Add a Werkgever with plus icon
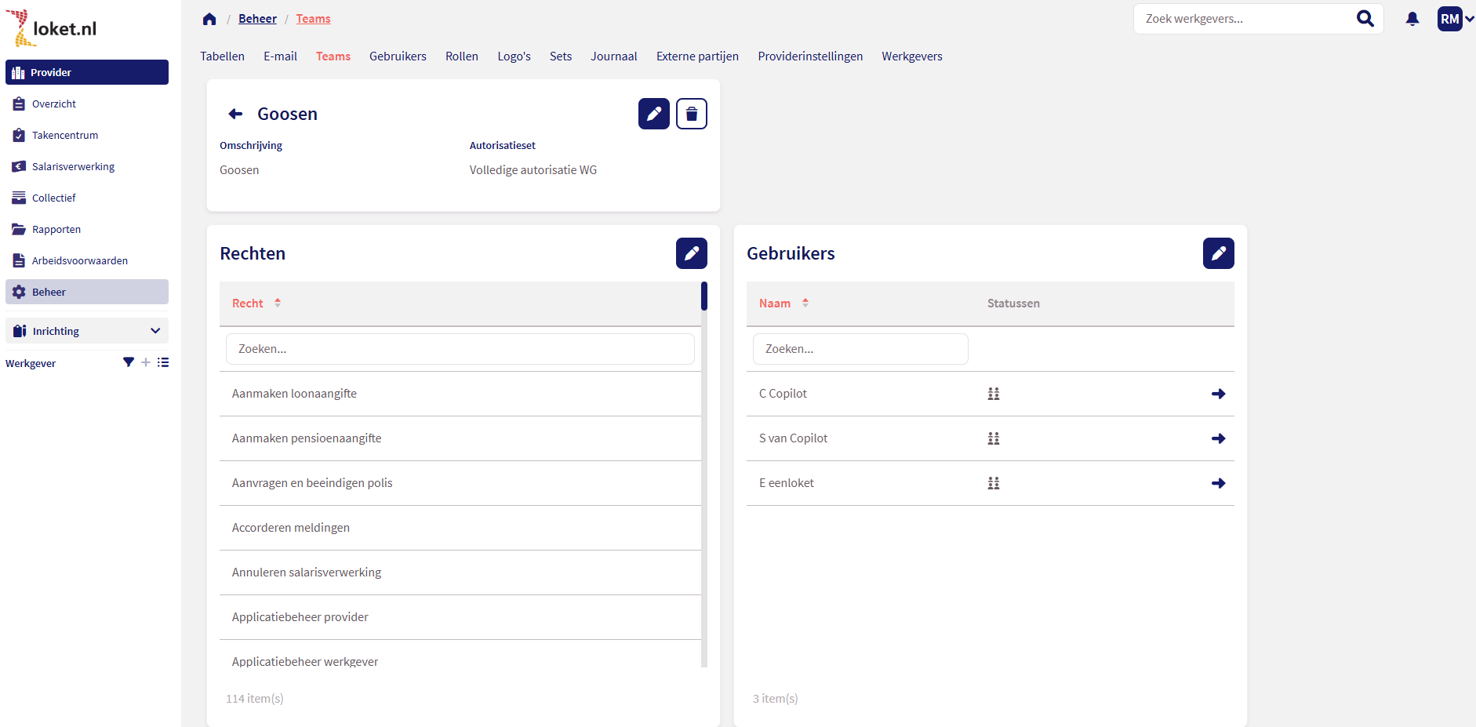Screen dimensions: 1476x727 click(x=146, y=362)
